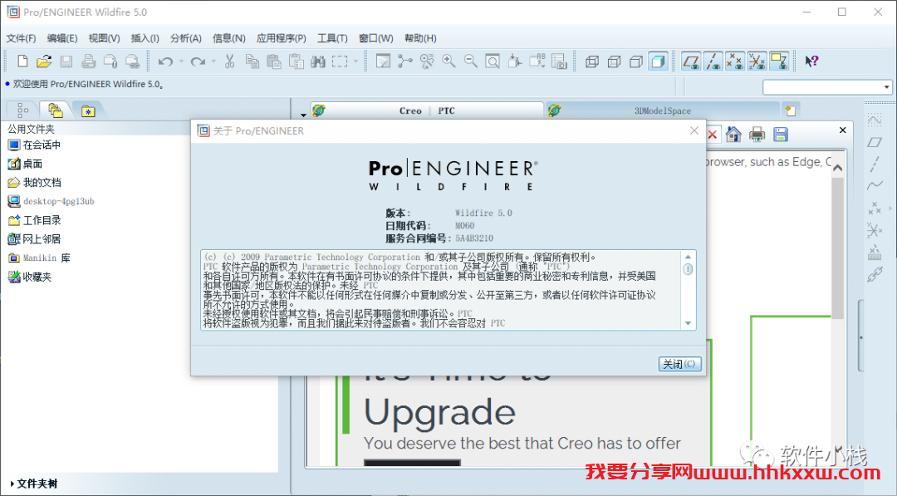Click the context-sensitive help pointer icon

[x=811, y=61]
